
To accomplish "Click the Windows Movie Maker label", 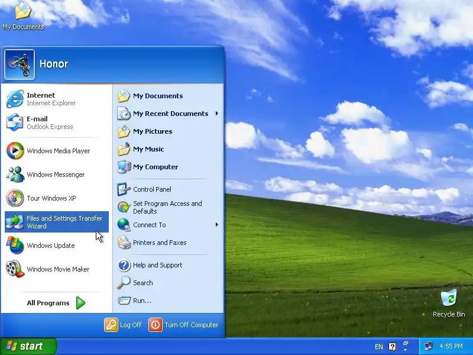I will 58,269.
